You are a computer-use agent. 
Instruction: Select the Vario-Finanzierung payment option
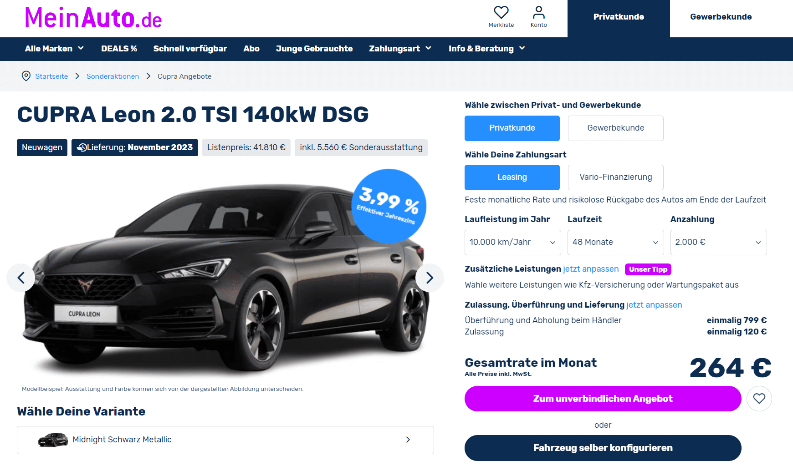point(615,177)
